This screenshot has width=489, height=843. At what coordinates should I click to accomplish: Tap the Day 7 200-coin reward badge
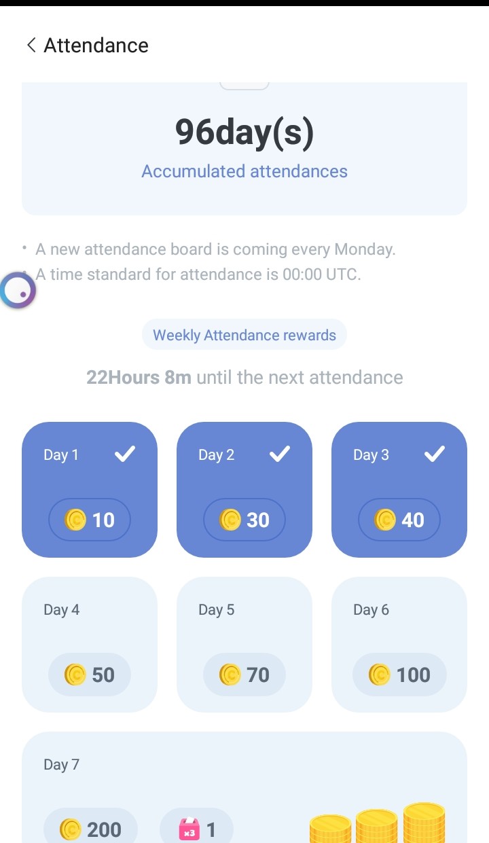click(90, 829)
